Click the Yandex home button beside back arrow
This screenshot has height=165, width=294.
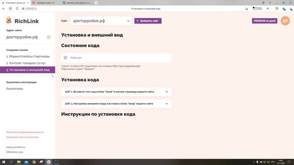click(x=10, y=9)
